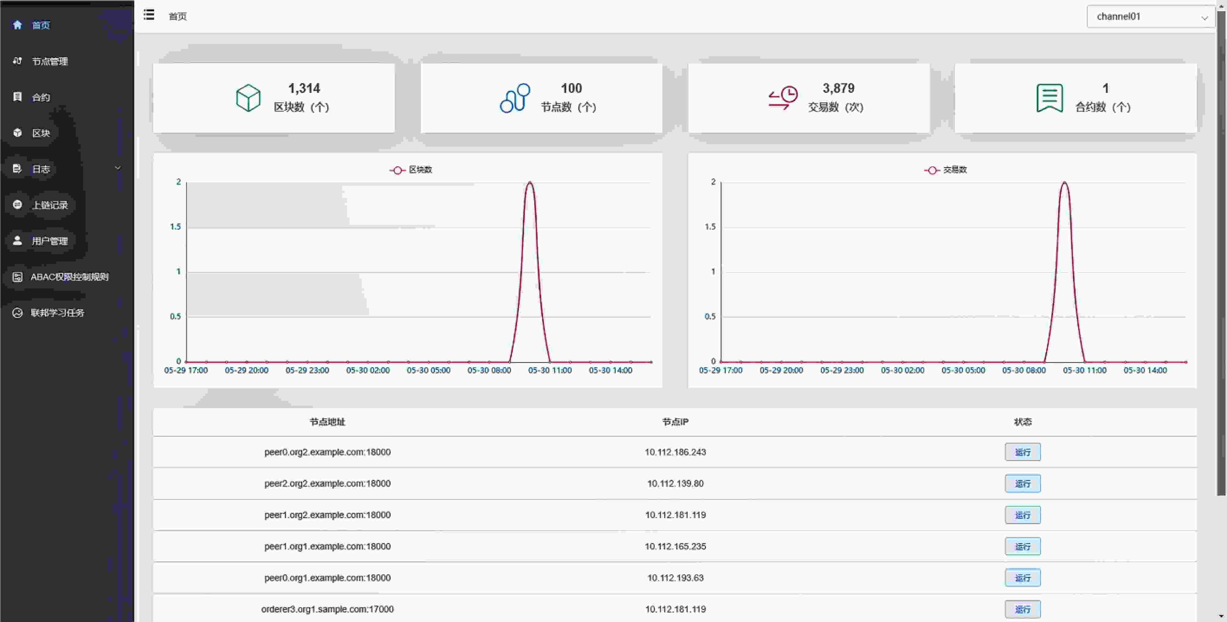The width and height of the screenshot is (1227, 622).
Task: Click the green contract count icon
Action: pos(1049,98)
